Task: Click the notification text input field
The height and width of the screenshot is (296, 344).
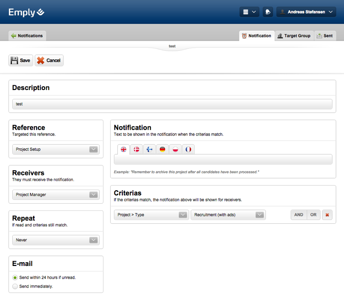Action: [x=223, y=159]
